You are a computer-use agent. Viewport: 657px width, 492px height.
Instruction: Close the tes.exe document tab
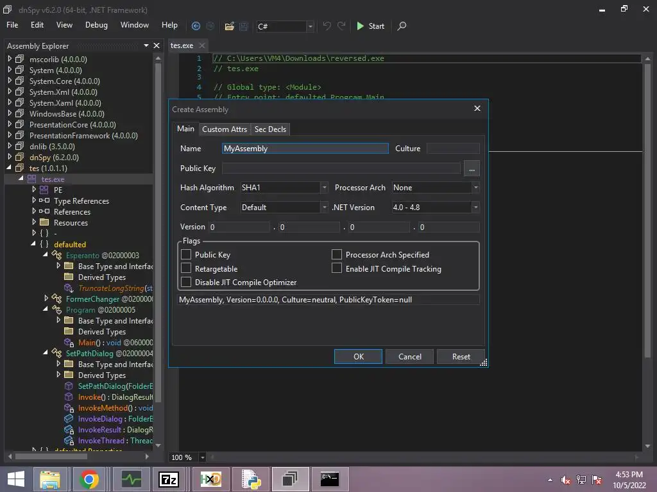tap(202, 45)
